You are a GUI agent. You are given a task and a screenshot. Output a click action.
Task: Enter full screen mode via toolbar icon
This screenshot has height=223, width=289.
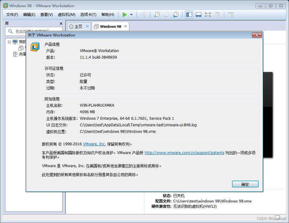click(208, 15)
